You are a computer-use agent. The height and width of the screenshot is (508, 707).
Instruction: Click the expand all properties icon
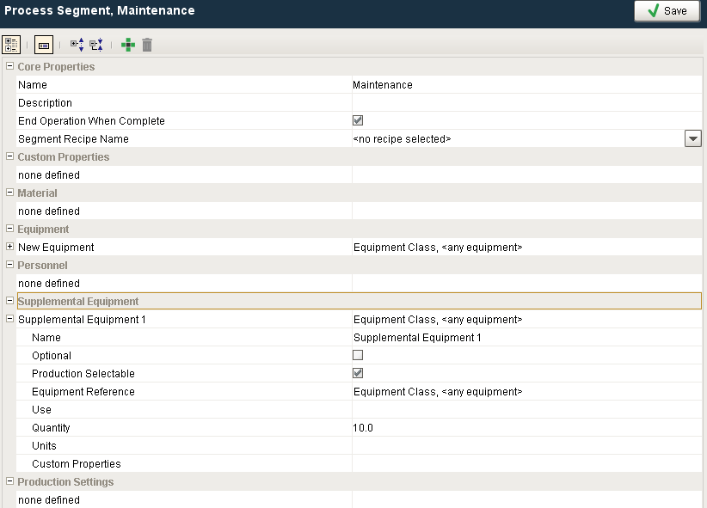click(77, 45)
